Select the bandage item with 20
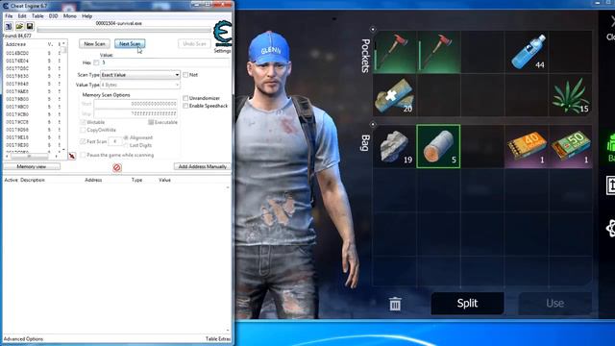 point(395,95)
